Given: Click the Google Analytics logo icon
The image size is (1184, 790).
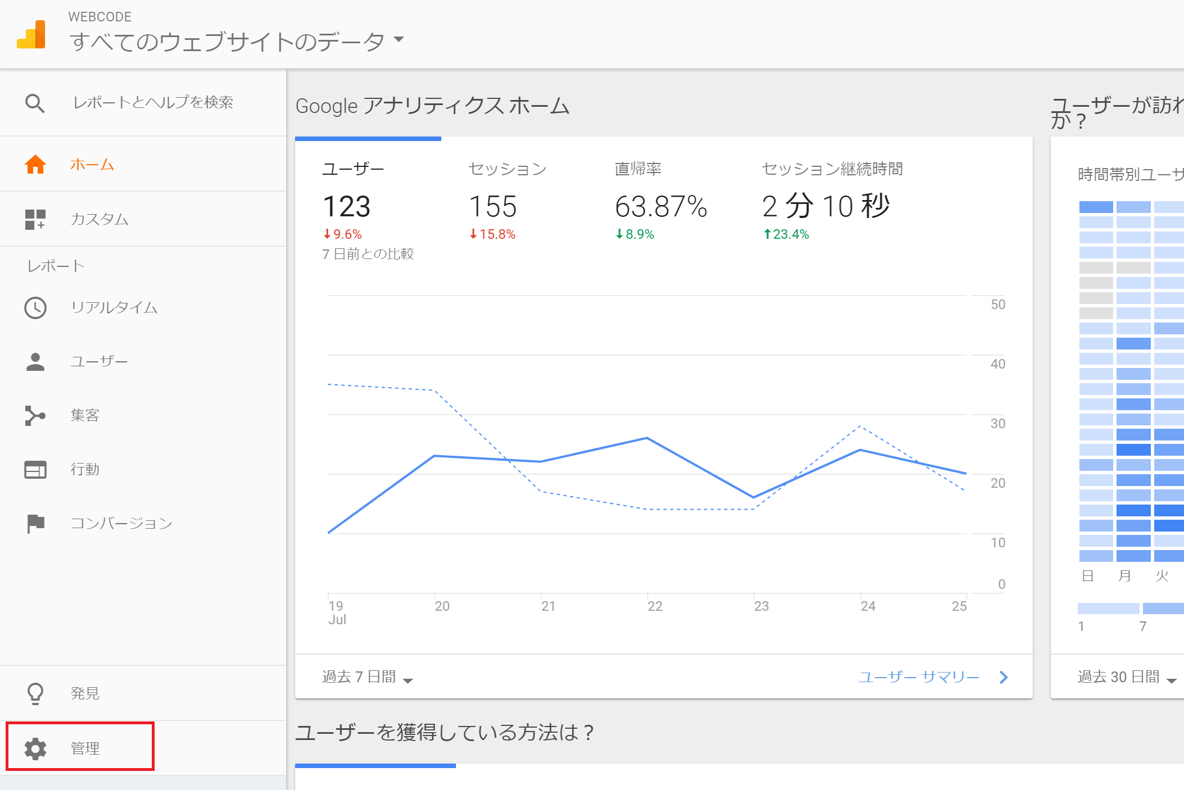Looking at the screenshot, I should pyautogui.click(x=31, y=35).
